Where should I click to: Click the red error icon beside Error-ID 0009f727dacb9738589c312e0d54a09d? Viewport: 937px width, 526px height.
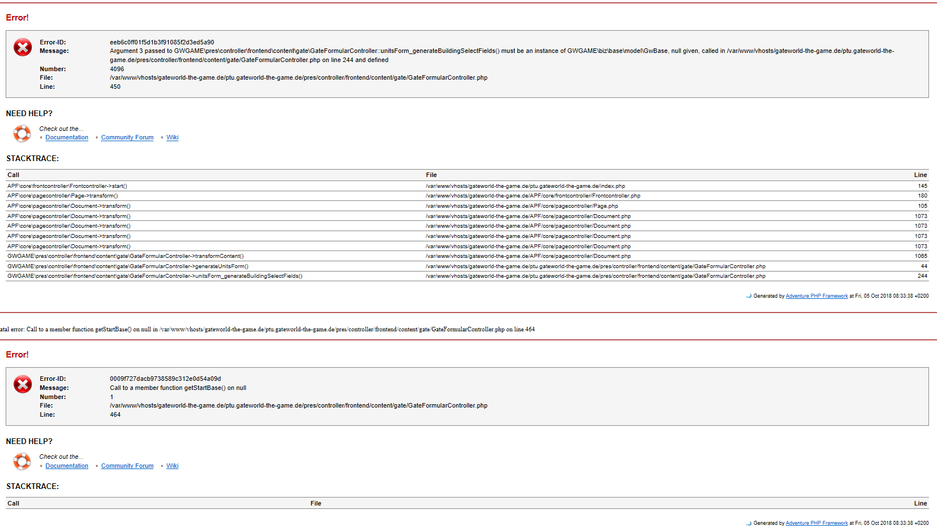[23, 384]
